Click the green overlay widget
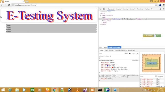165x92 pixels. point(152,36)
